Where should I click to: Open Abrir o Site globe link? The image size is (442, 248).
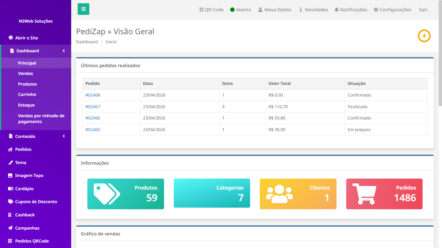pyautogui.click(x=23, y=38)
